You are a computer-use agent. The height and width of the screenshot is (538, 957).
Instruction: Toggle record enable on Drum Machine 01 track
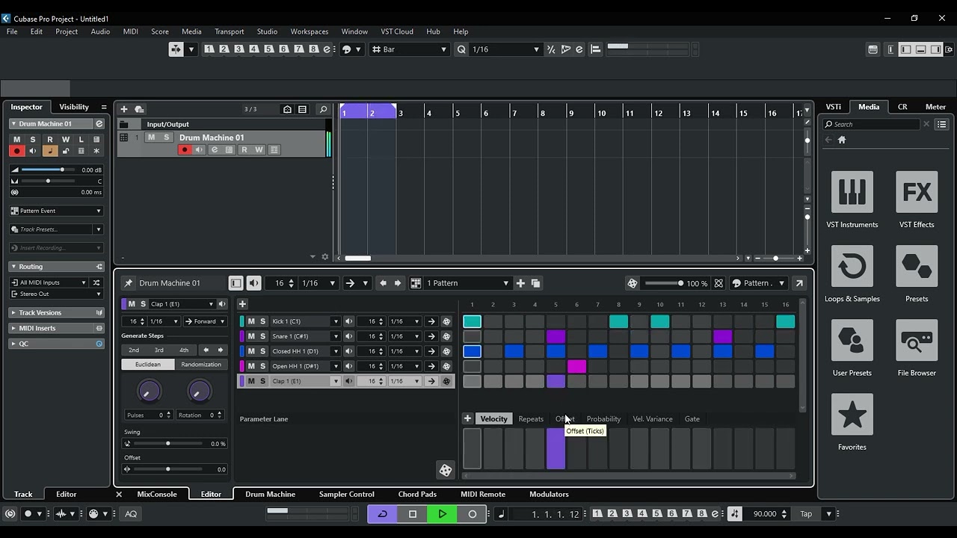185,149
